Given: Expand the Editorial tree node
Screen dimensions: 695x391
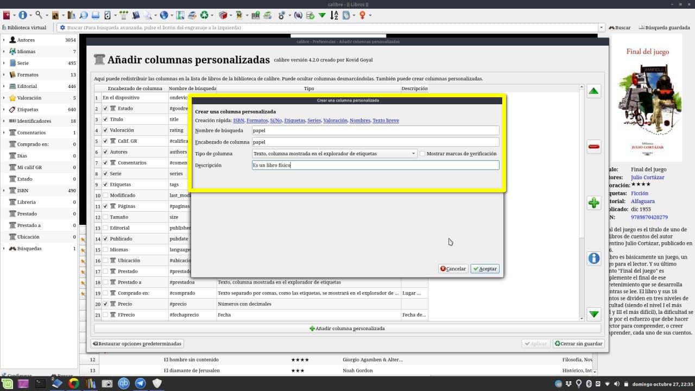Looking at the screenshot, I should pyautogui.click(x=4, y=86).
